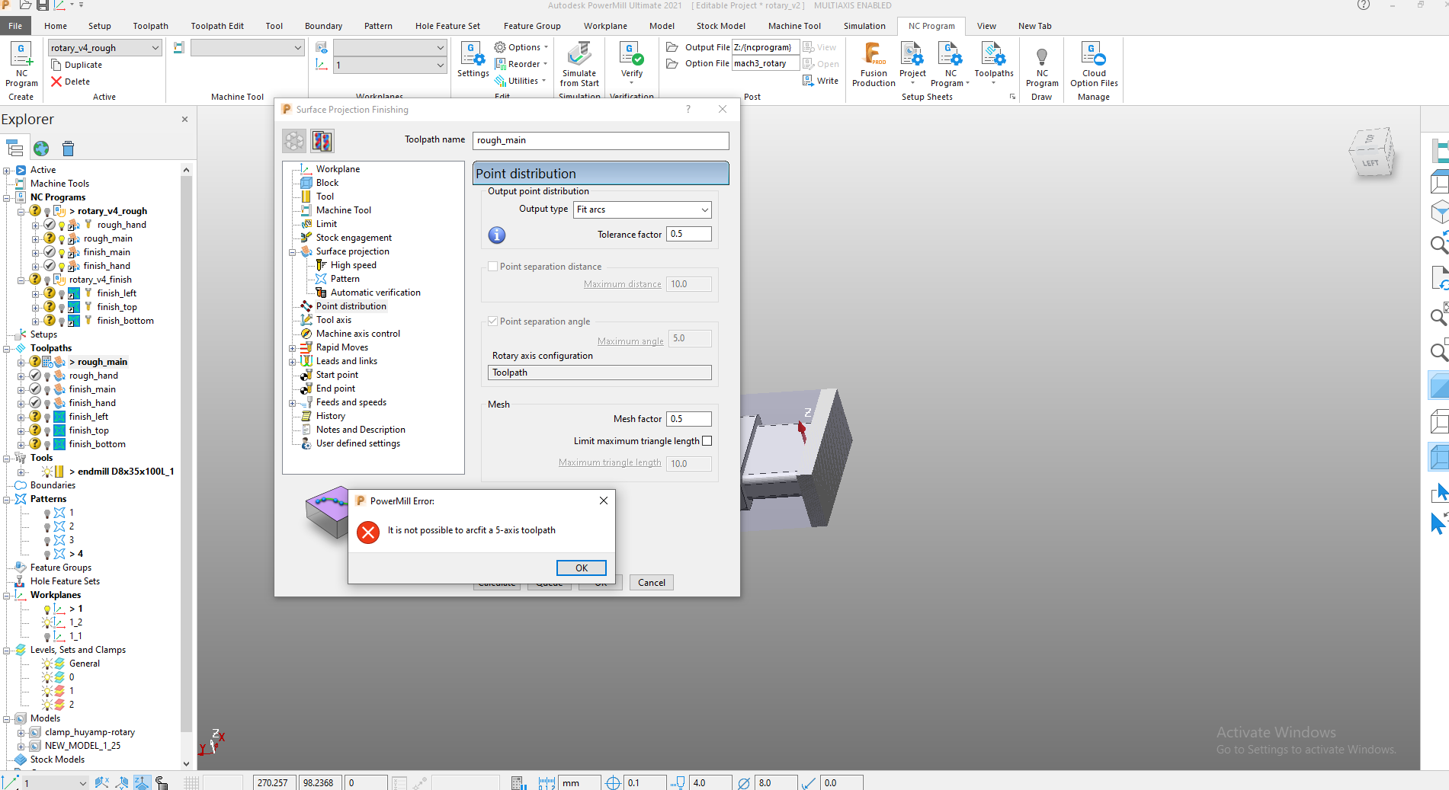The height and width of the screenshot is (790, 1449).
Task: Expand the Surface projection tree node
Action: [293, 252]
